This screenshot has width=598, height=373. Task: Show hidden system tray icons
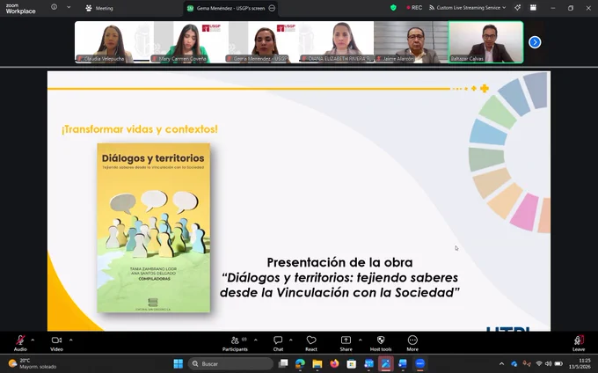[x=501, y=364]
